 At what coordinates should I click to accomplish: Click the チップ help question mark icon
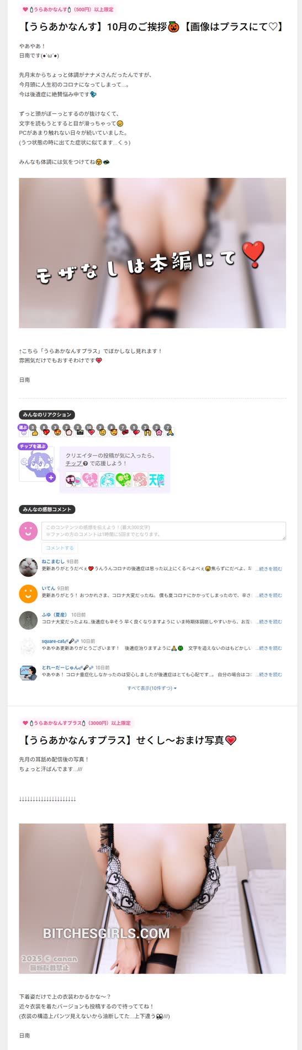(86, 464)
